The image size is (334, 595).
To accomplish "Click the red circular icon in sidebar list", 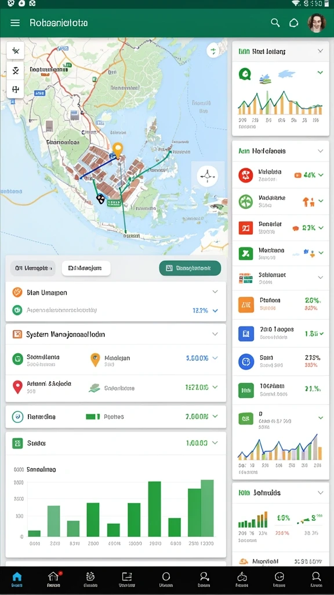I will tap(246, 175).
